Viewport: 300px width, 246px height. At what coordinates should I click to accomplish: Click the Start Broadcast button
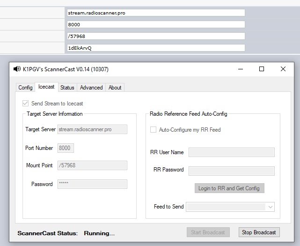208,232
